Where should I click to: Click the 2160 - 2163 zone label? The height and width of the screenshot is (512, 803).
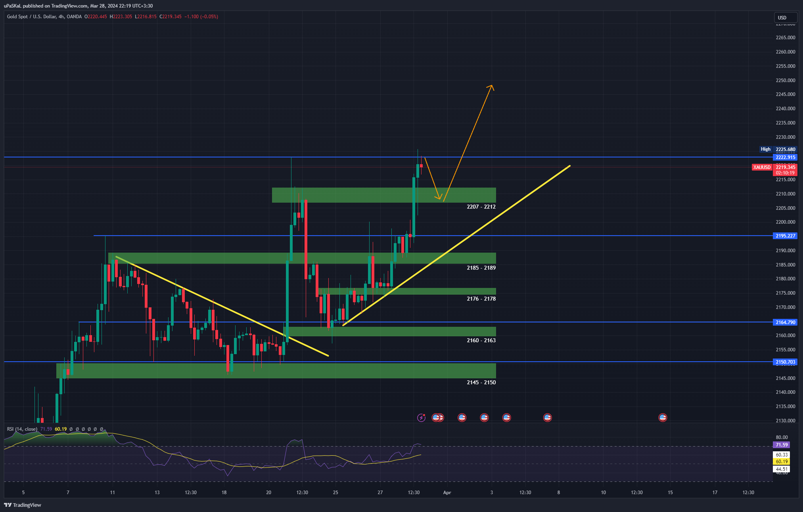point(481,340)
